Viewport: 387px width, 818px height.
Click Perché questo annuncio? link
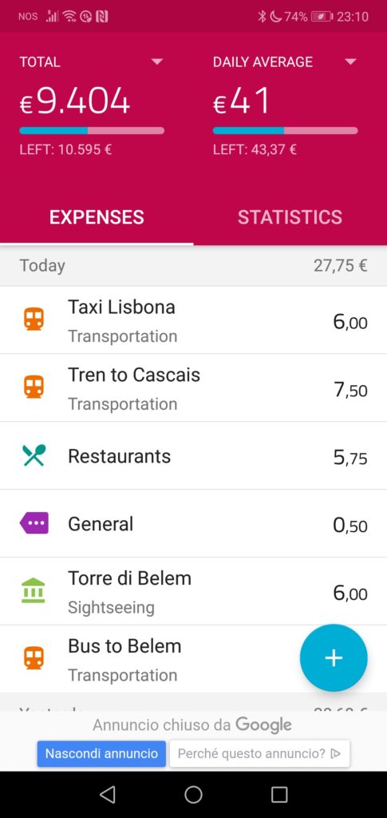point(259,753)
